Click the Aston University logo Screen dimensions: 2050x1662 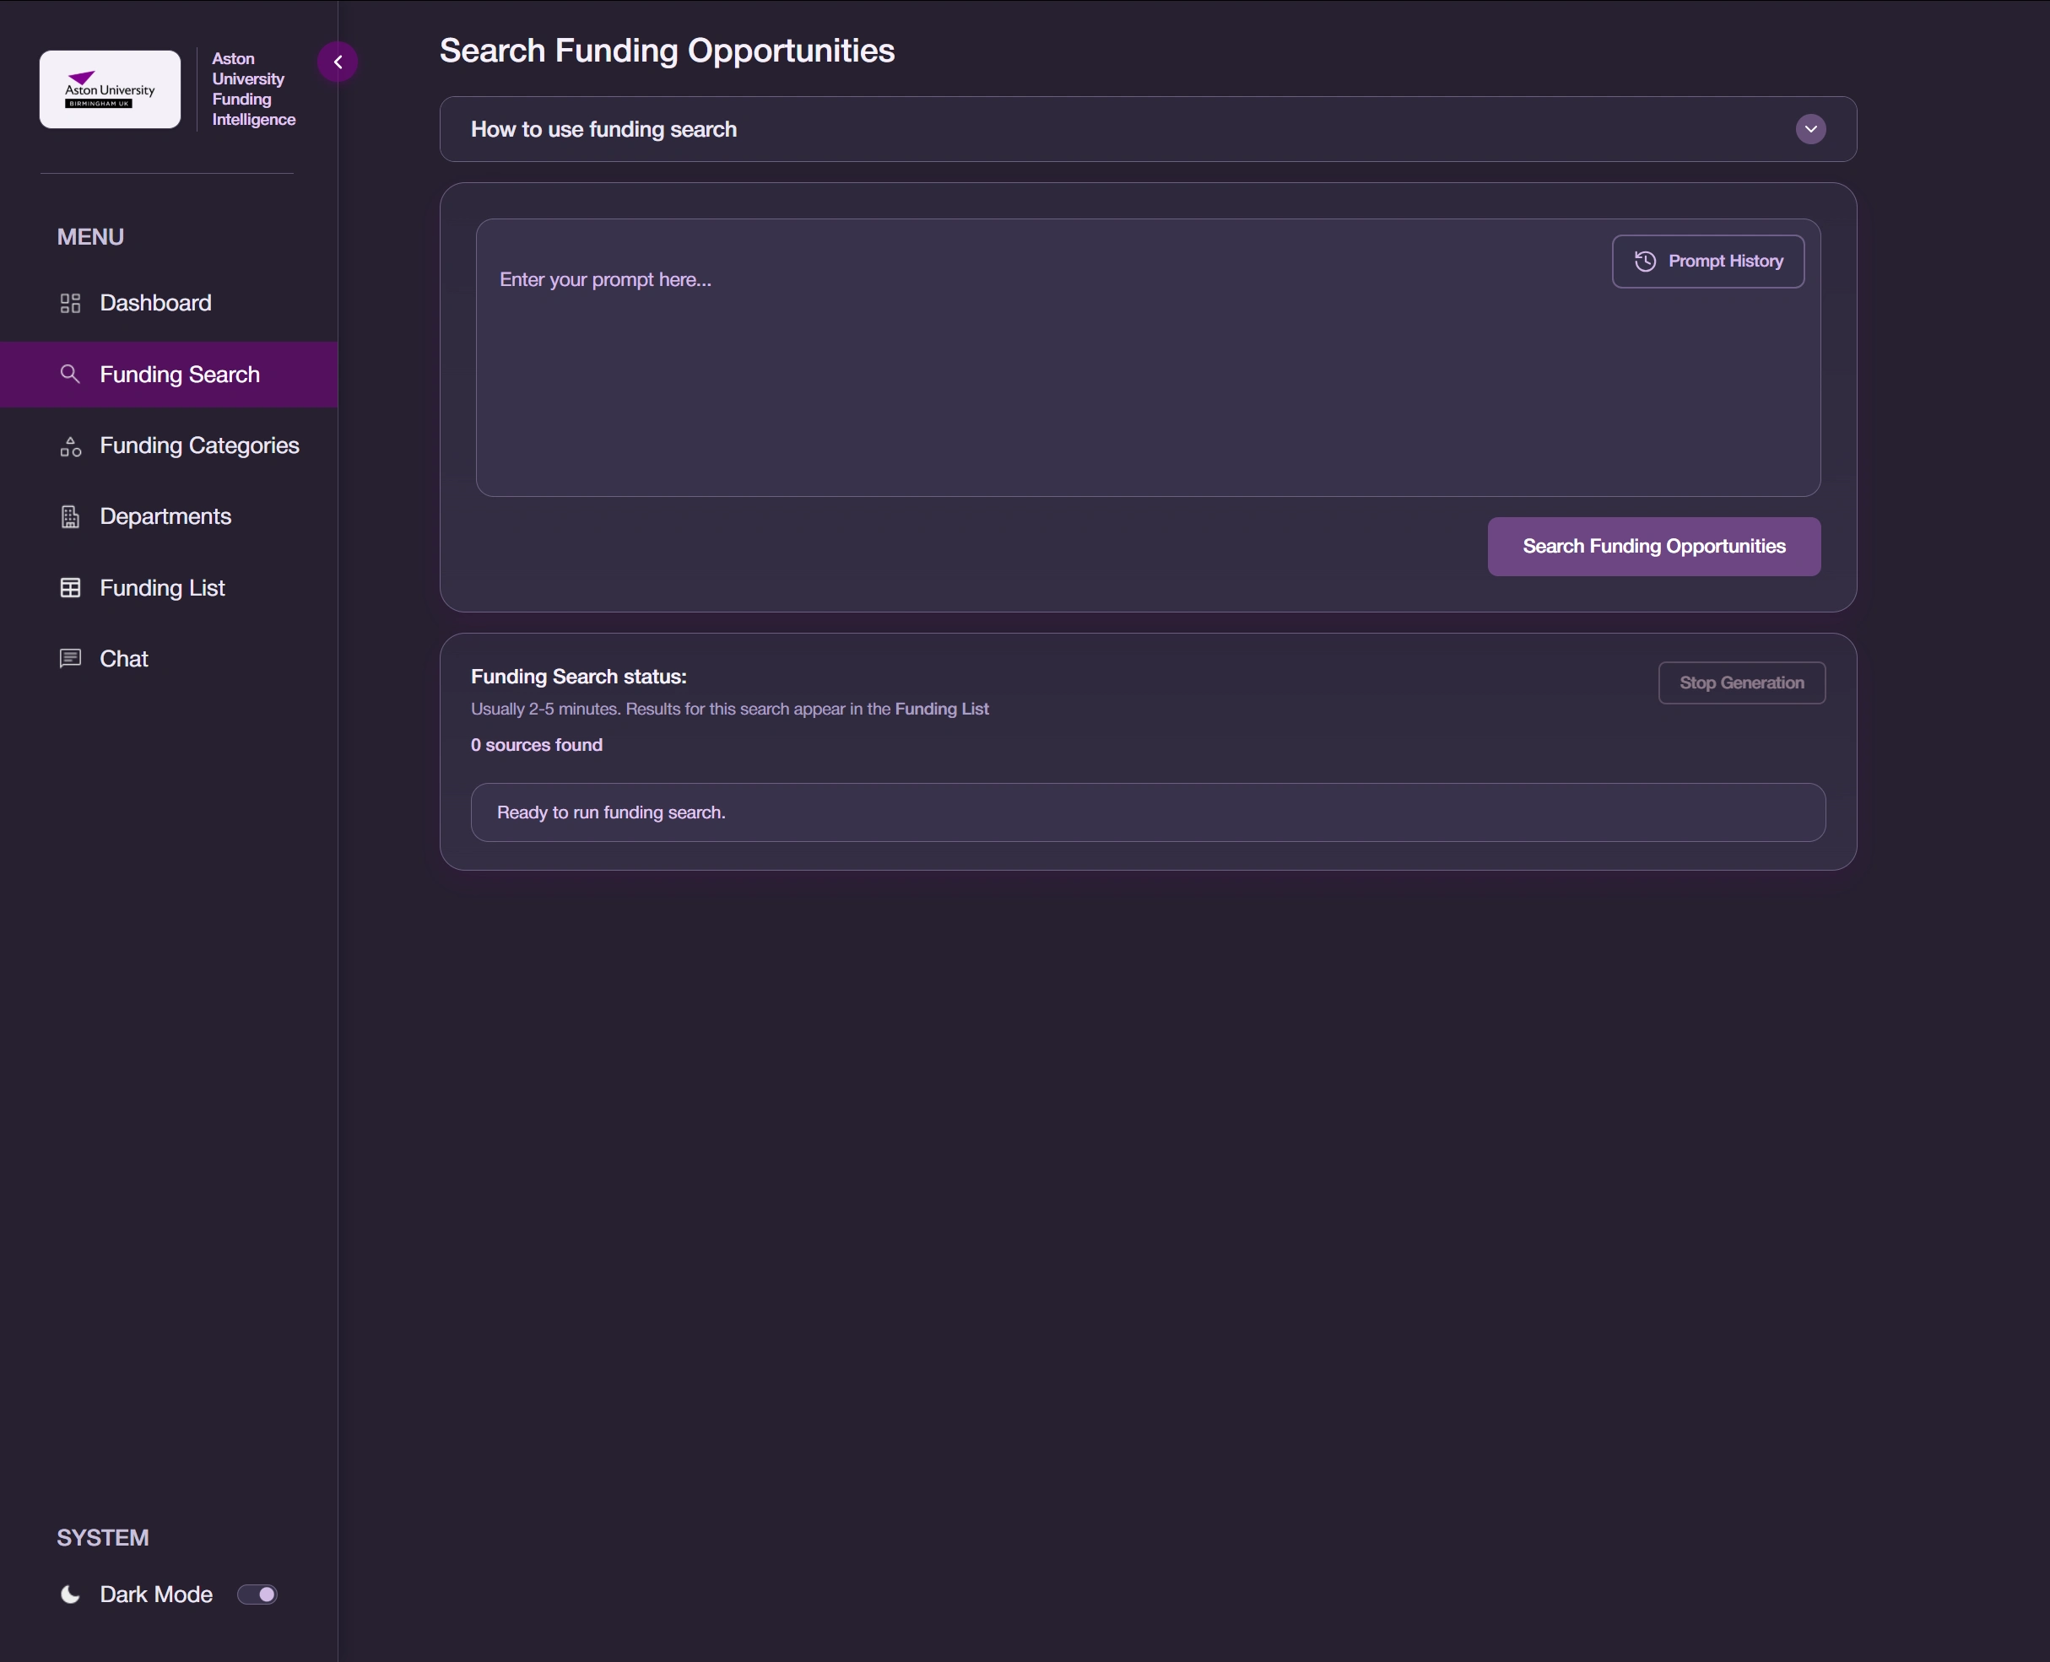110,89
